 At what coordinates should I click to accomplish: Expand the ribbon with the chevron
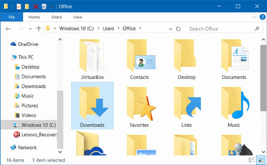[254, 17]
